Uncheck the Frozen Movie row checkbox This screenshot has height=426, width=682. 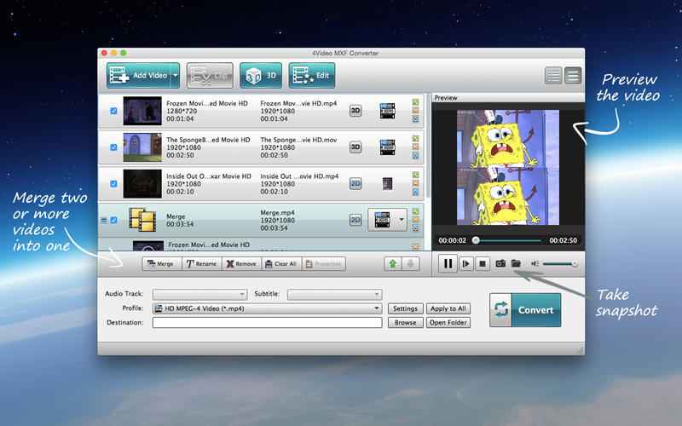[113, 111]
